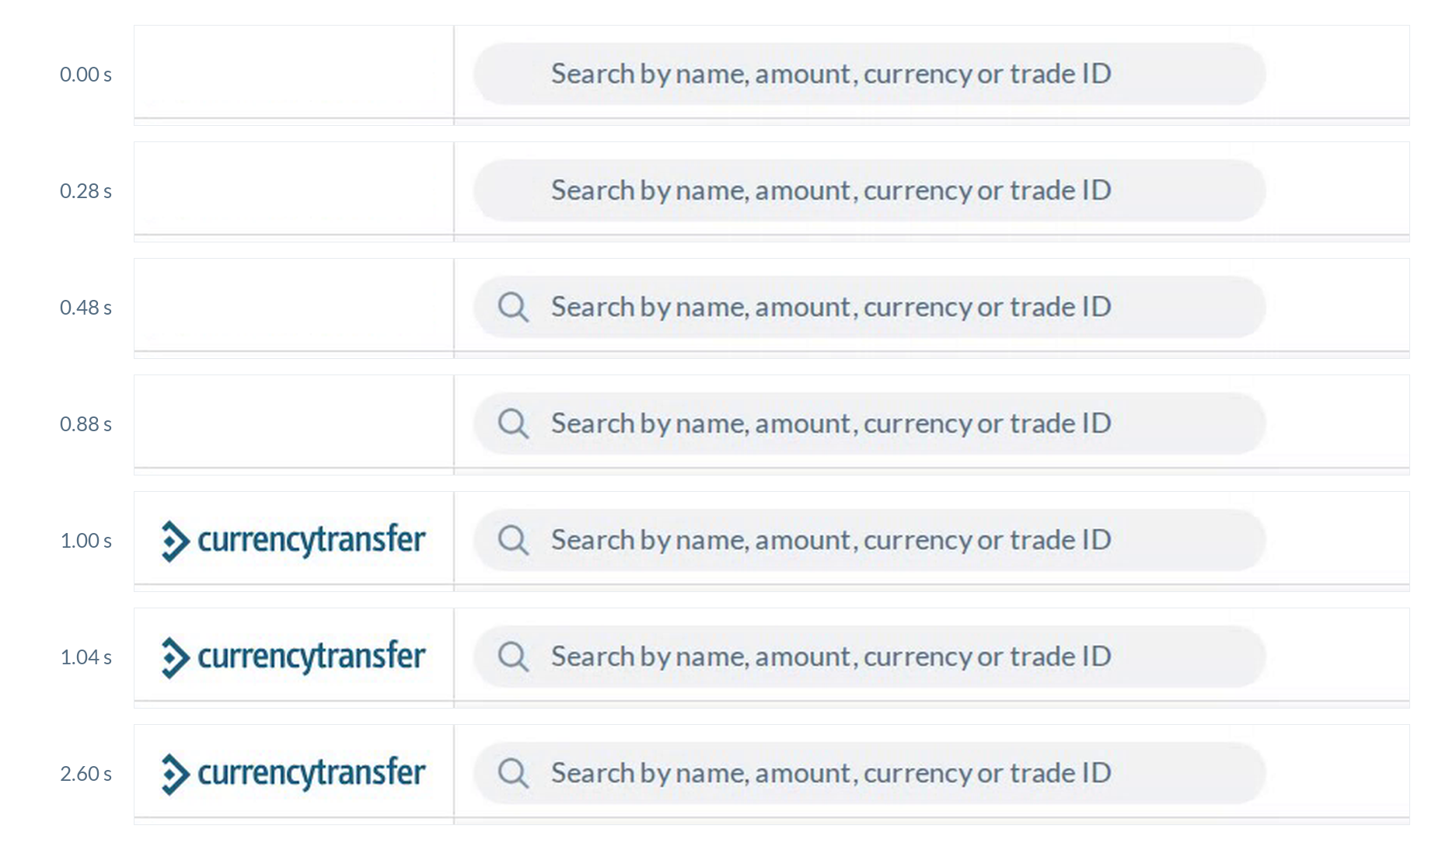
Task: Select the 0.28 s timestamp label
Action: 86,191
